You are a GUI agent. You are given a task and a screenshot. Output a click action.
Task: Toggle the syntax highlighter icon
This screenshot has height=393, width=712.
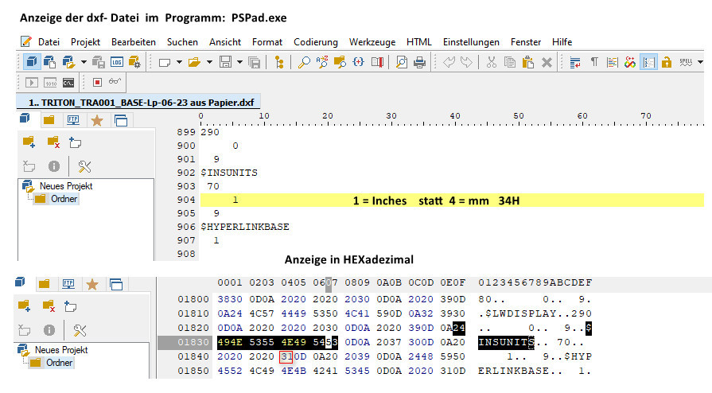pos(612,62)
